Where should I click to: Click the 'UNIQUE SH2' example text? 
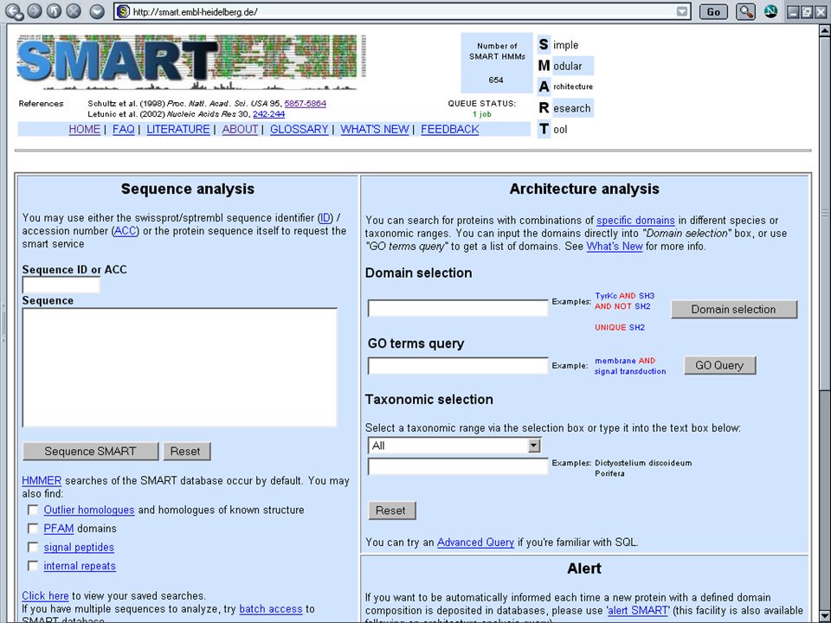[620, 327]
